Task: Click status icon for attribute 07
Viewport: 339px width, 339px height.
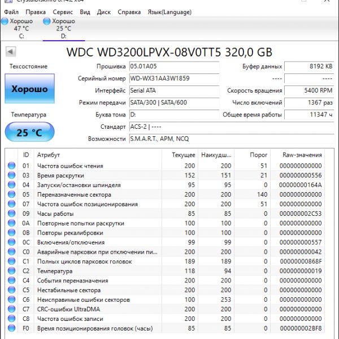Action: click(11, 204)
